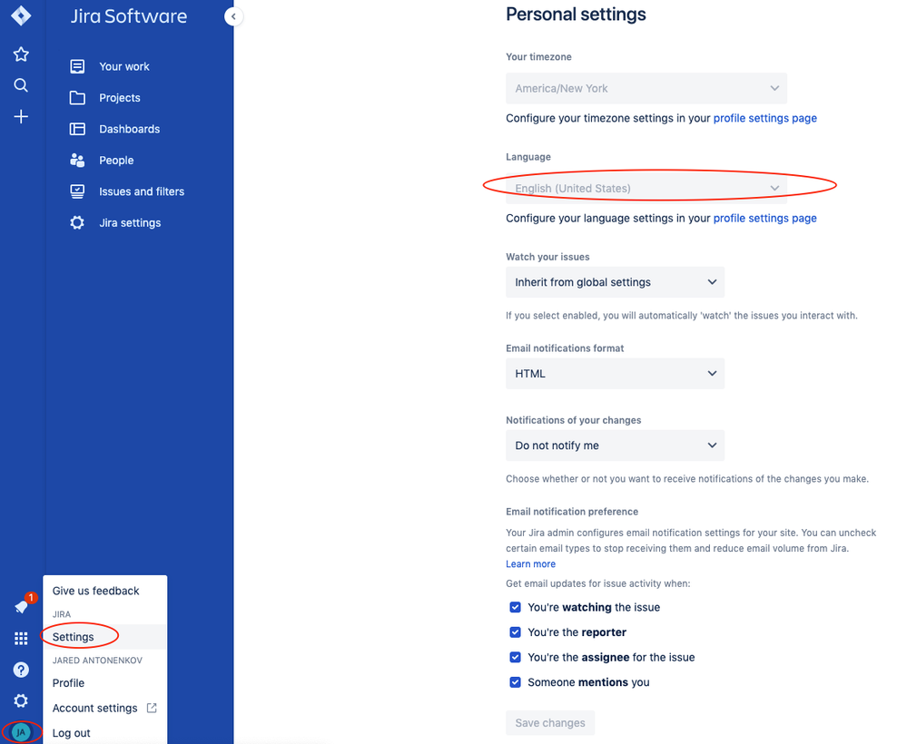Click the Jira Software title
Viewport: 907px width, 744px height.
pos(128,16)
